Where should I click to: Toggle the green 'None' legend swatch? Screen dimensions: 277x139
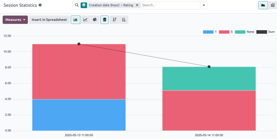tap(240, 32)
